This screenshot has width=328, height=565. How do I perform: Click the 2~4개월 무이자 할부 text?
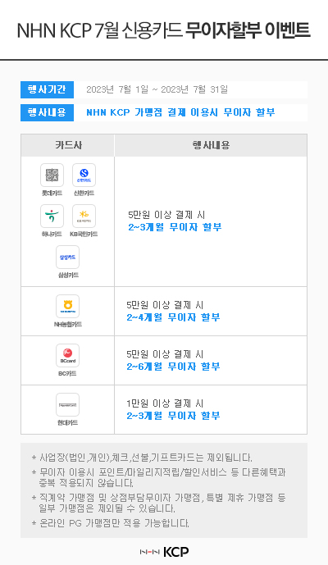coord(173,317)
